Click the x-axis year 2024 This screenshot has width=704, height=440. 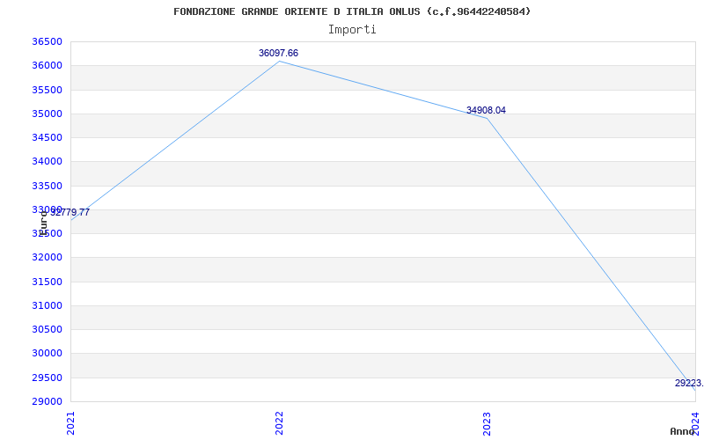point(695,423)
